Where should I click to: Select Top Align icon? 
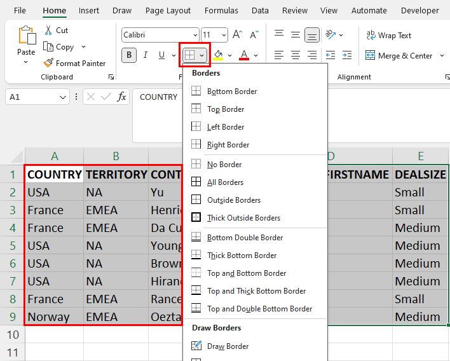[279, 35]
